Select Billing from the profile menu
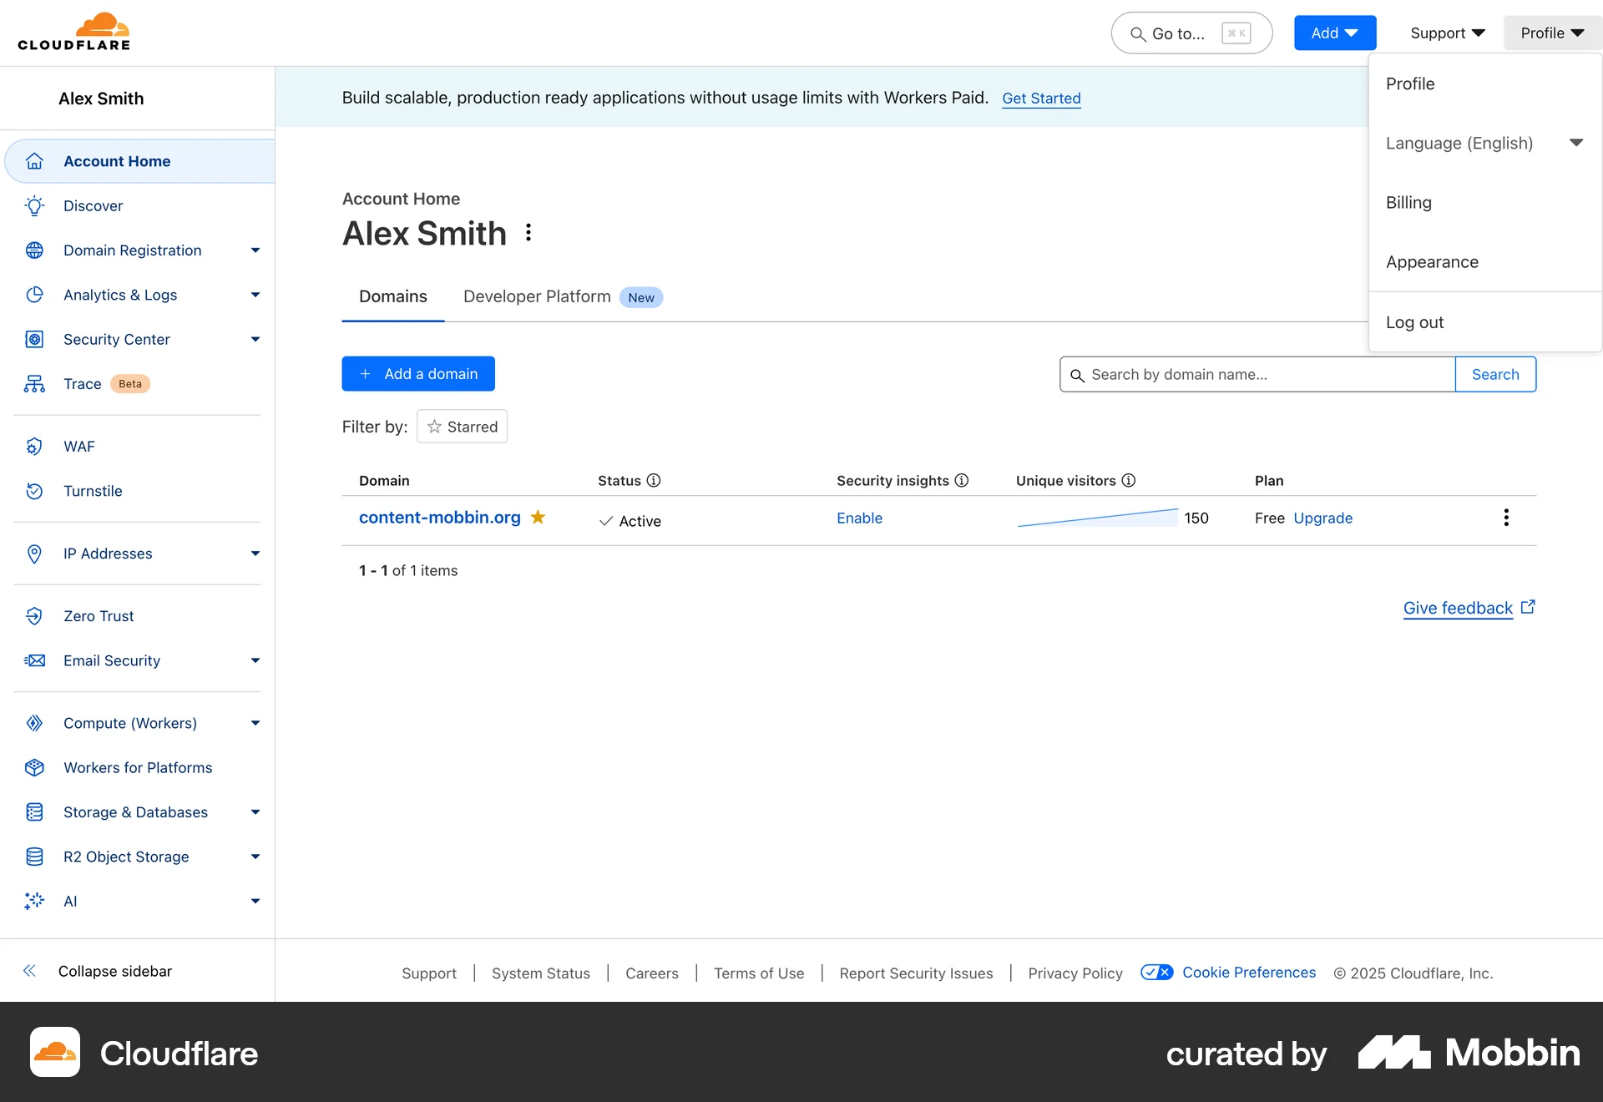Screen dimensions: 1603x1102 coord(1408,202)
